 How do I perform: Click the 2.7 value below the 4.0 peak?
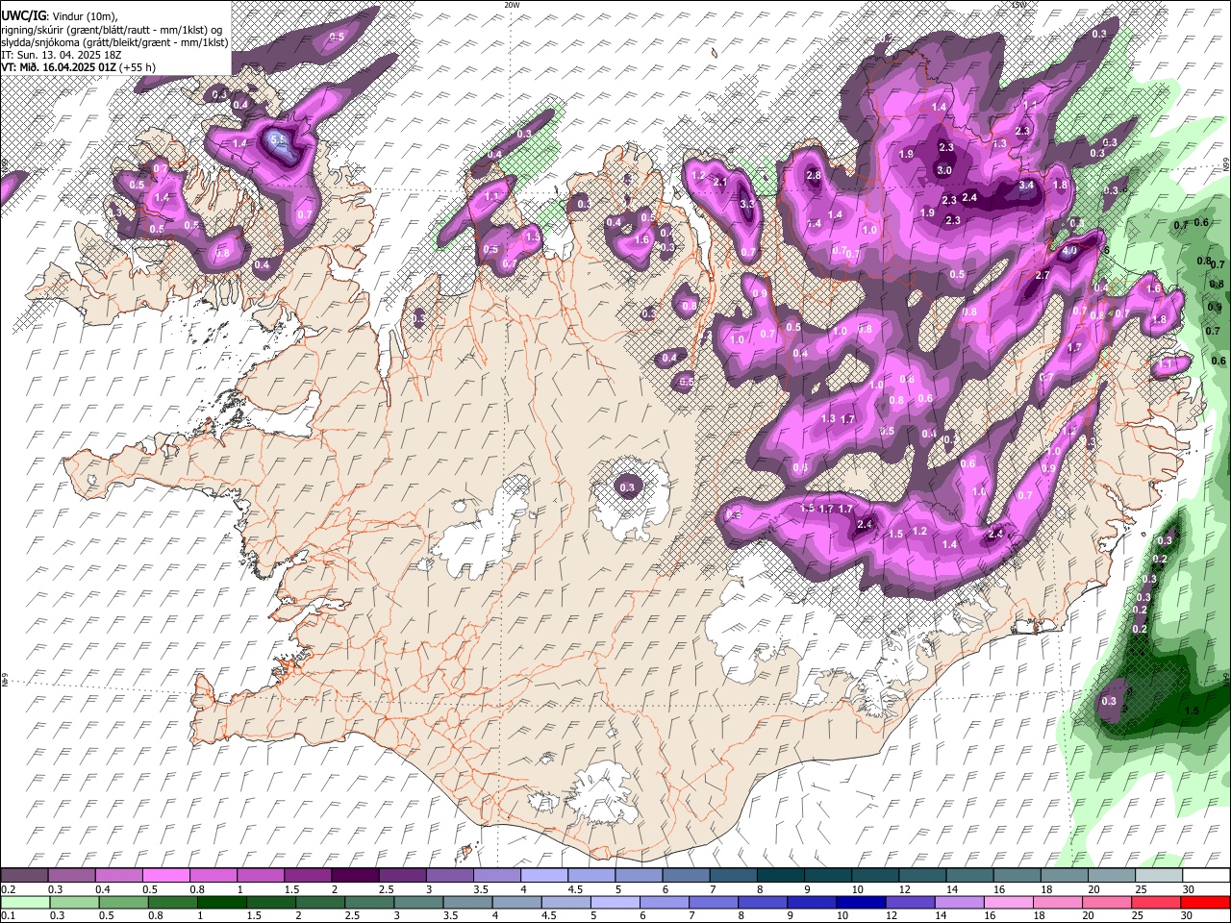coord(1043,276)
